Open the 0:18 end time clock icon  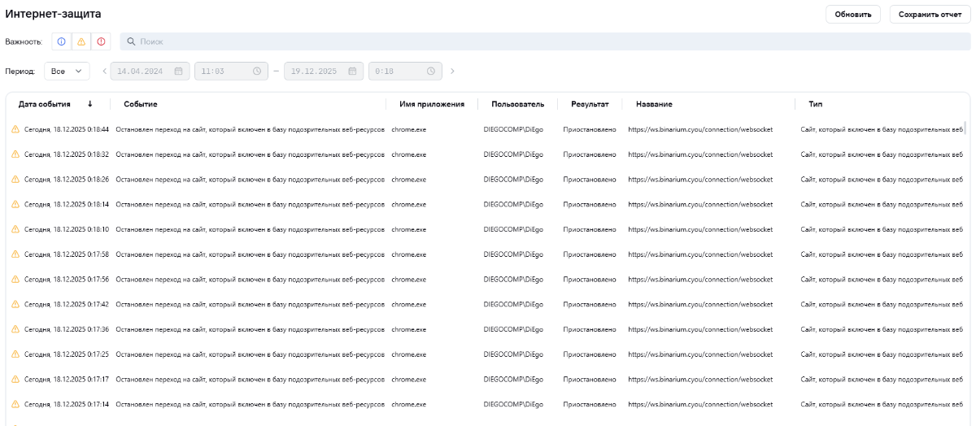coord(431,72)
